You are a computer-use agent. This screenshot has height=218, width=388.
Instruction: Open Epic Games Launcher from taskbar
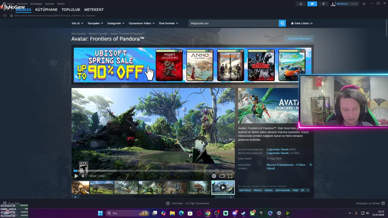pos(261,213)
